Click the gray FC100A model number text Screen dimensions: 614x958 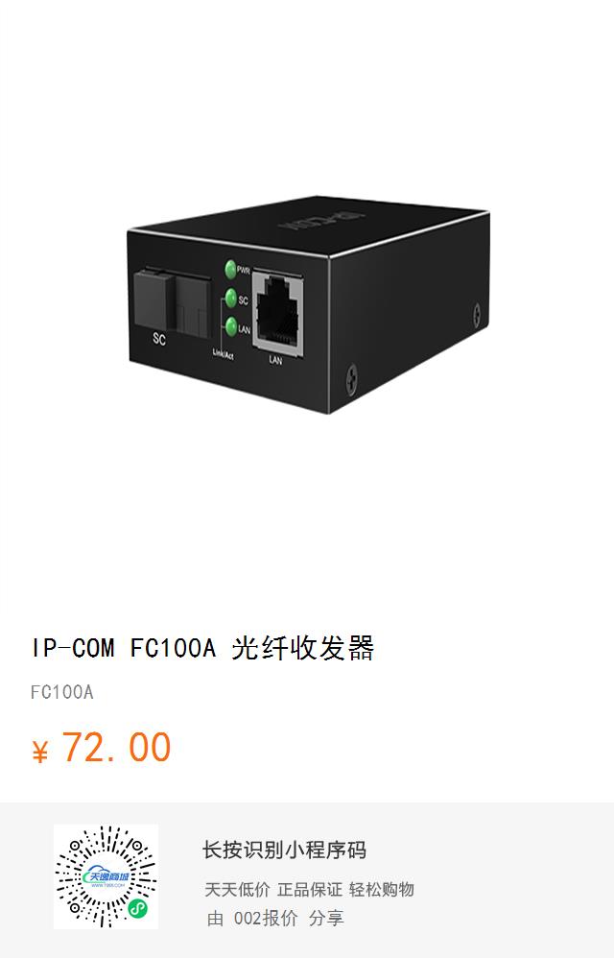tap(62, 692)
